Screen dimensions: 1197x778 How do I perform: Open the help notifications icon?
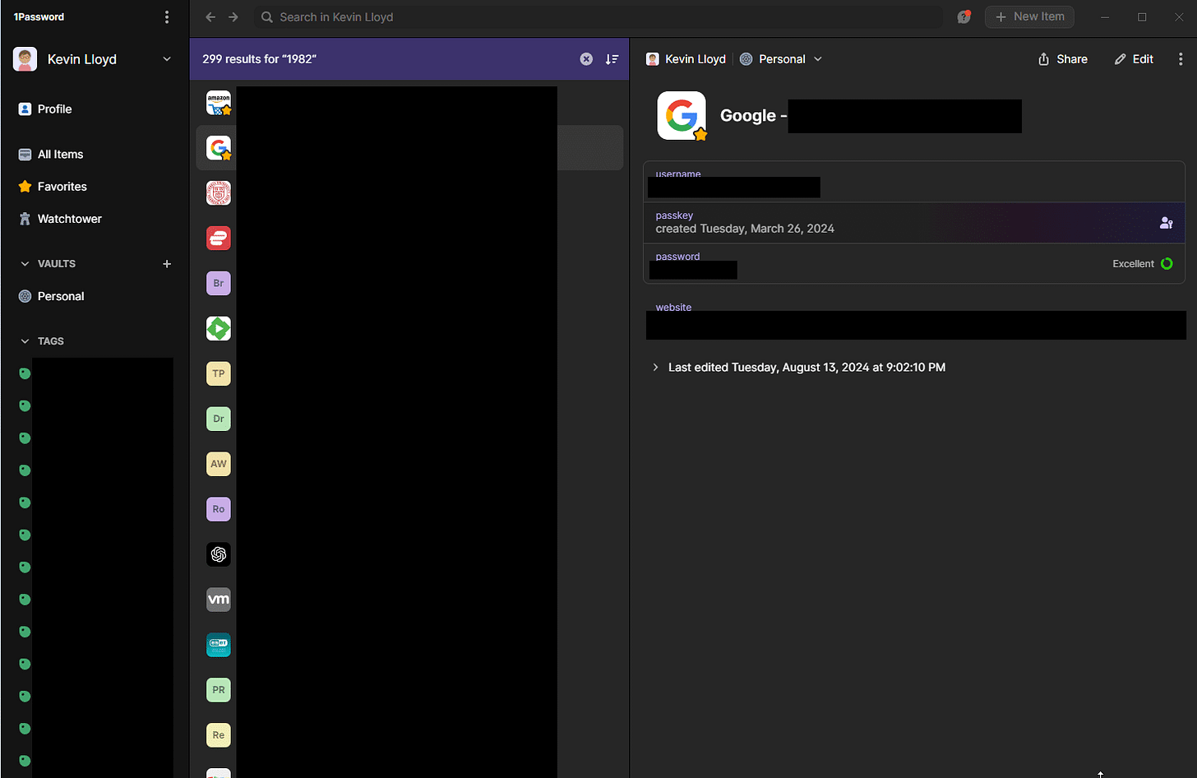(964, 16)
